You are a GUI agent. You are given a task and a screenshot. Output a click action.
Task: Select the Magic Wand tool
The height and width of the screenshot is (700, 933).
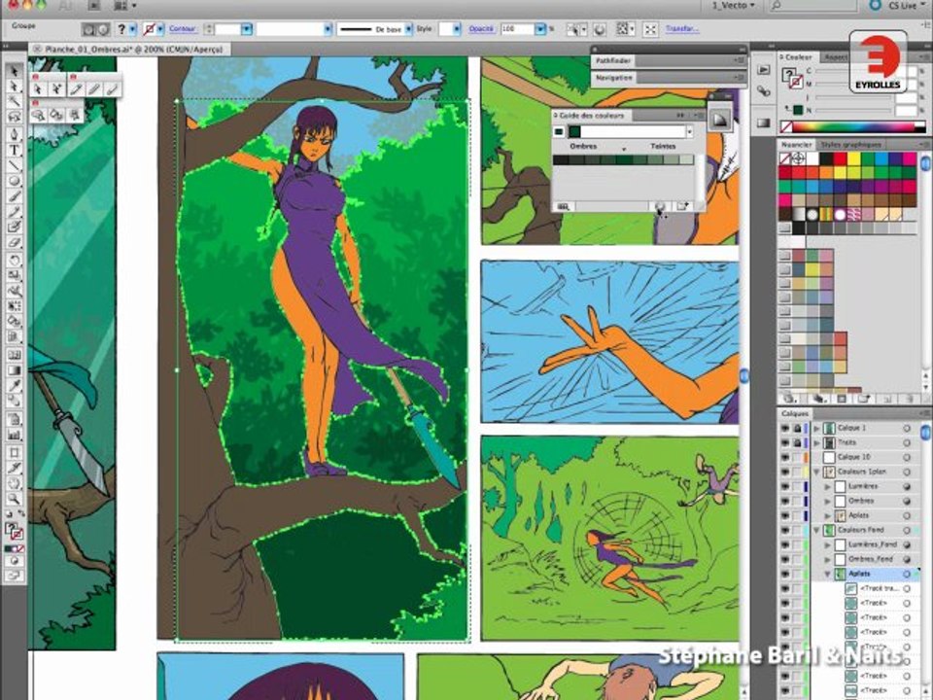pos(15,102)
